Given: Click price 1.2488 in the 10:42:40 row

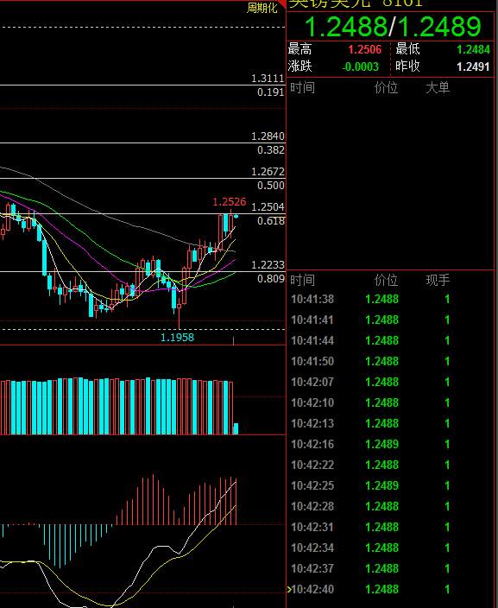Looking at the screenshot, I should click(381, 589).
